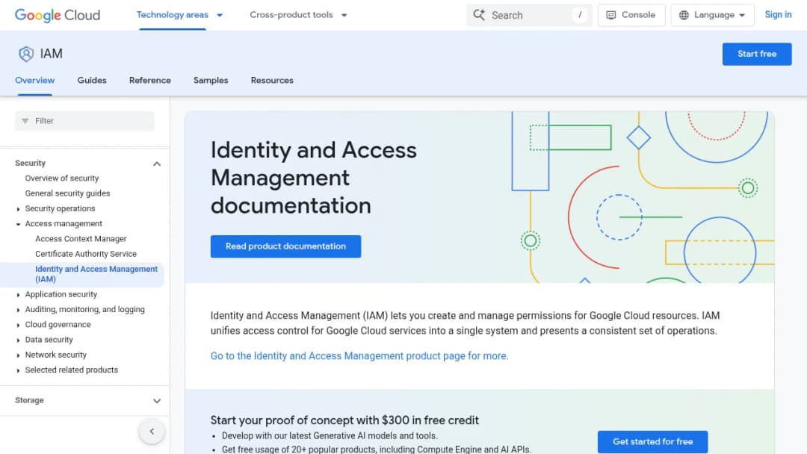Expand the Cloud governance tree arrow
The image size is (807, 454).
coord(18,325)
